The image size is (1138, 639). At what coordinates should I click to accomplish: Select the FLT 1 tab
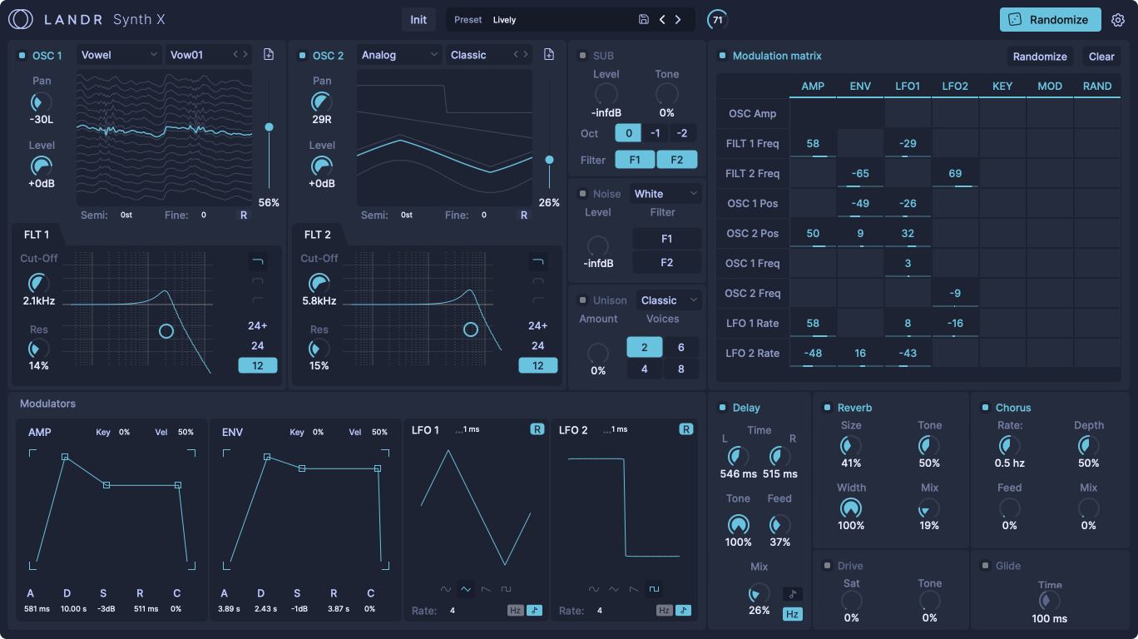[x=37, y=234]
